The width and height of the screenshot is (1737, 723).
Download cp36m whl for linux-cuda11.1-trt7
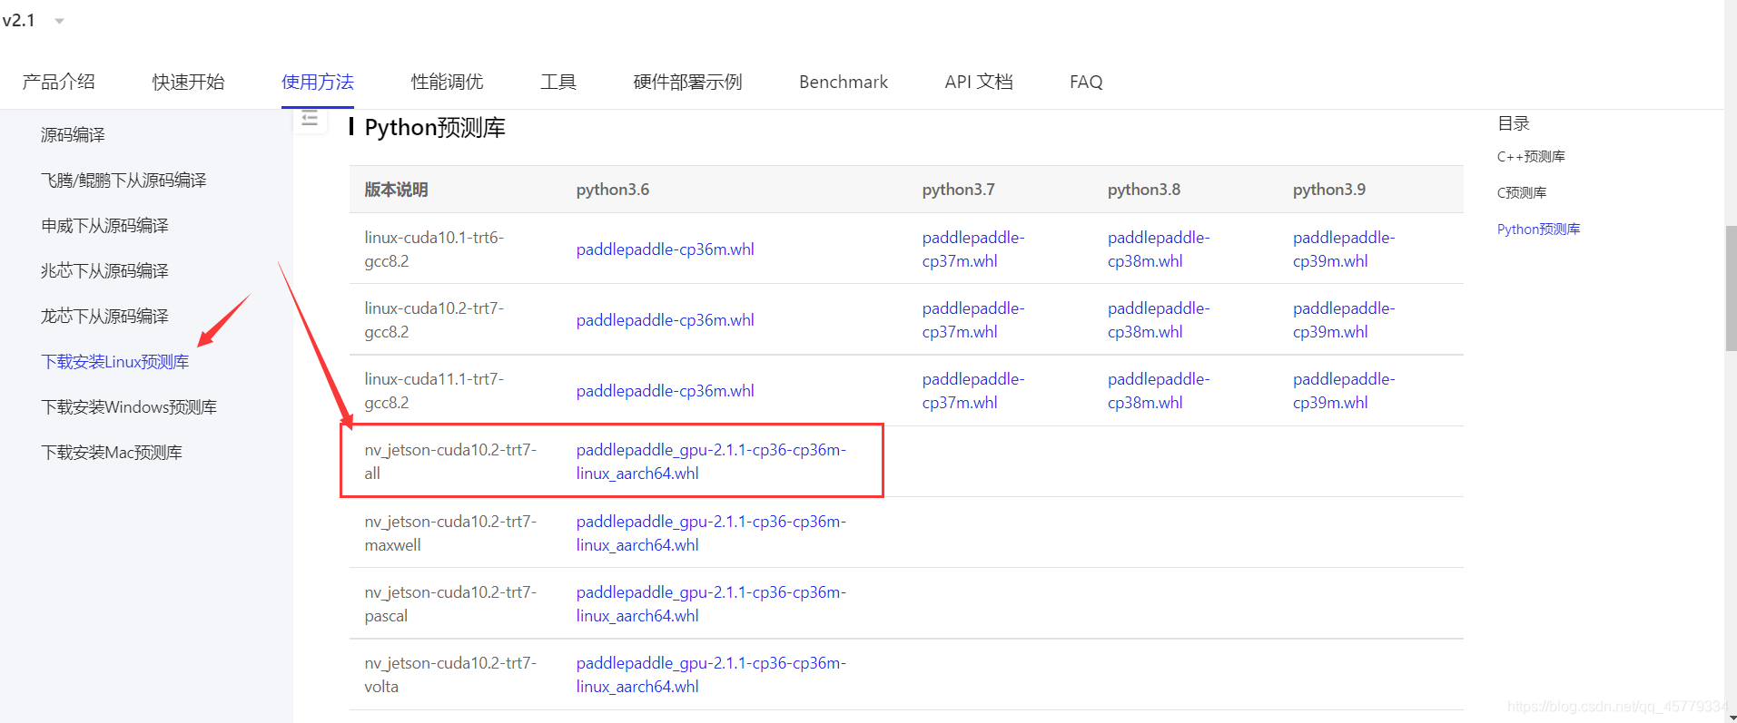pos(666,391)
